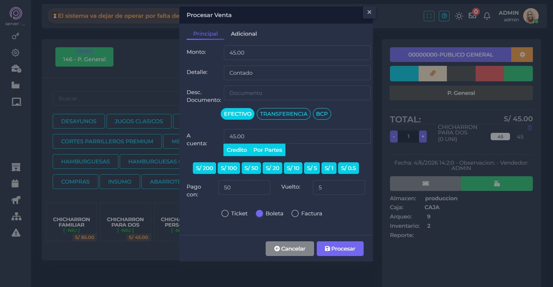Delete Chicharron Para Dos with trash icon

pos(530,128)
